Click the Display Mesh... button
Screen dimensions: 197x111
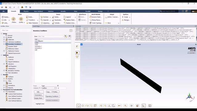point(39,98)
